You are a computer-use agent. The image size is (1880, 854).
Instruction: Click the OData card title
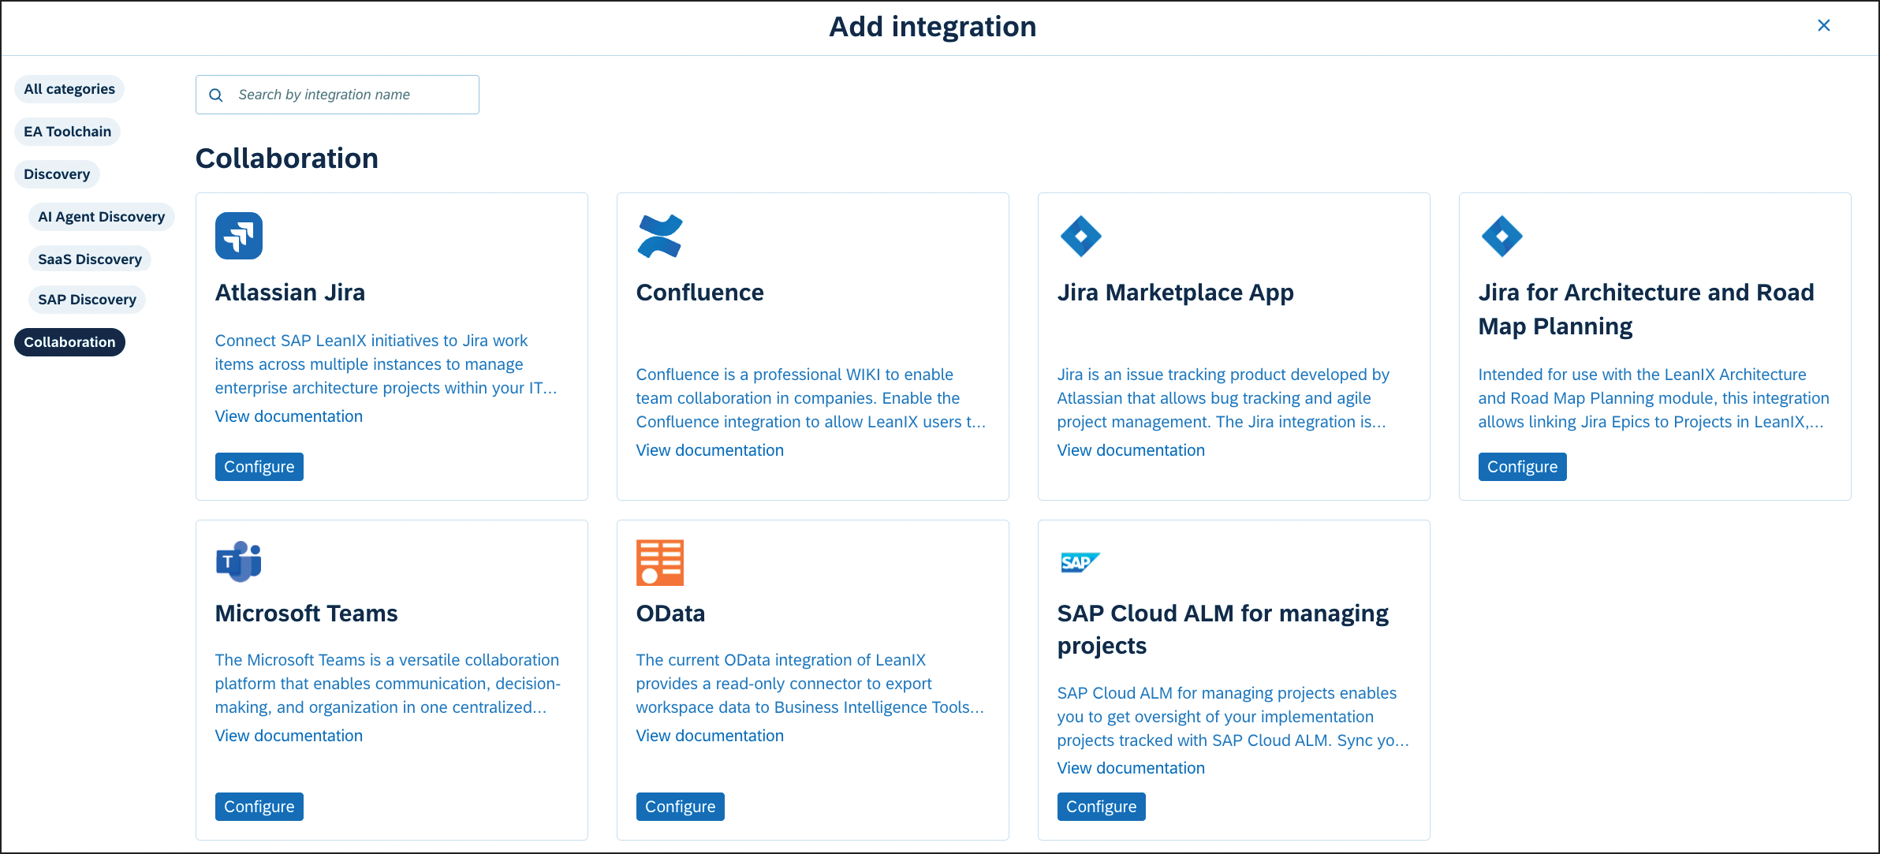[x=670, y=613]
